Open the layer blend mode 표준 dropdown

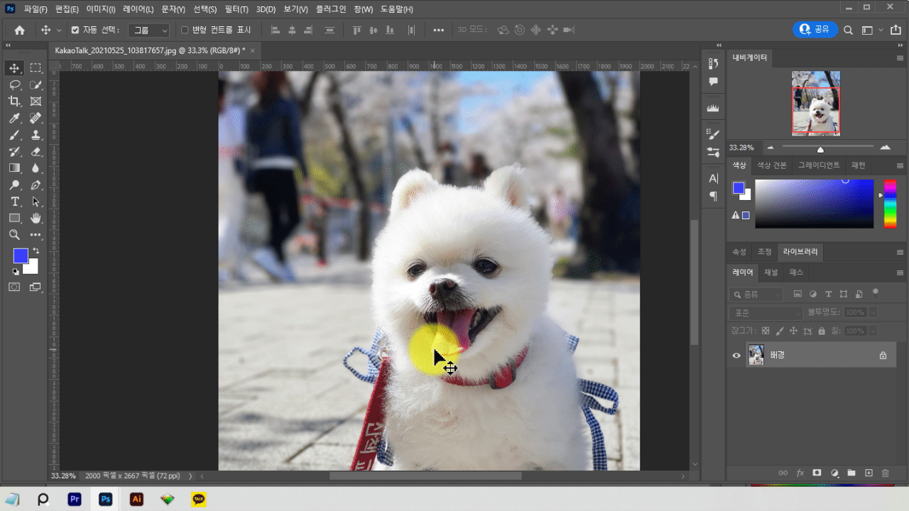(766, 312)
